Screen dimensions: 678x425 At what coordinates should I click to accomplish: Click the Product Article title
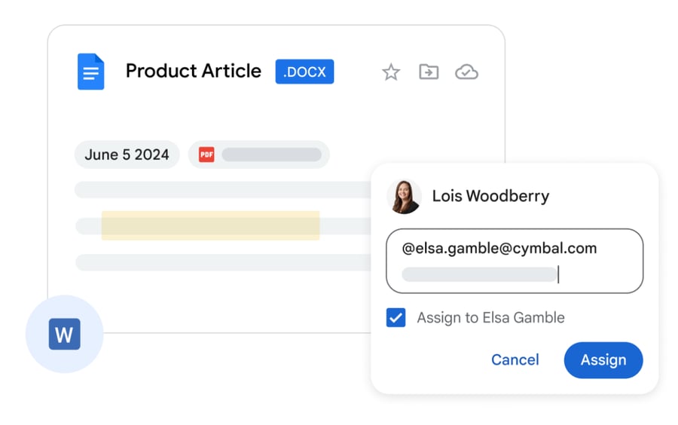pyautogui.click(x=194, y=71)
